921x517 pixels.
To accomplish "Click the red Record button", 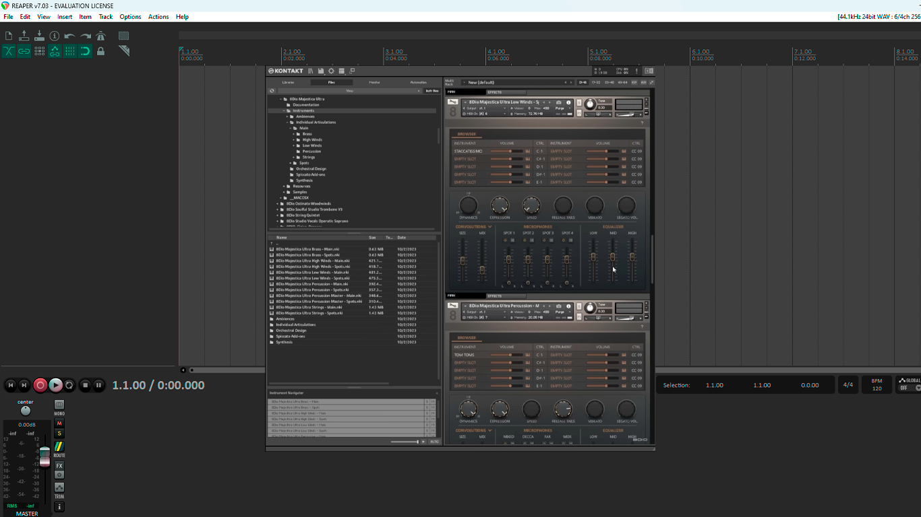I will tap(40, 385).
